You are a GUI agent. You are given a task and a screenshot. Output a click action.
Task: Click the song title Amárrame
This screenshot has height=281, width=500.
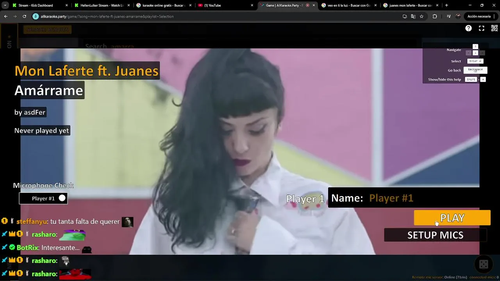point(49,90)
